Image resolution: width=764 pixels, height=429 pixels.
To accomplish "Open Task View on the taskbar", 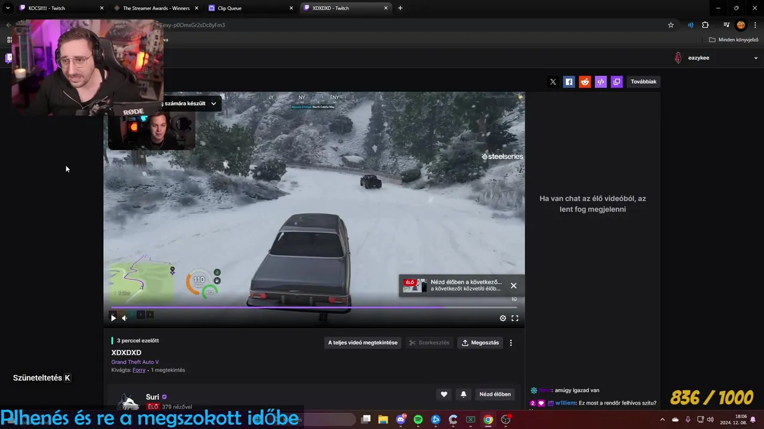I will [x=366, y=419].
